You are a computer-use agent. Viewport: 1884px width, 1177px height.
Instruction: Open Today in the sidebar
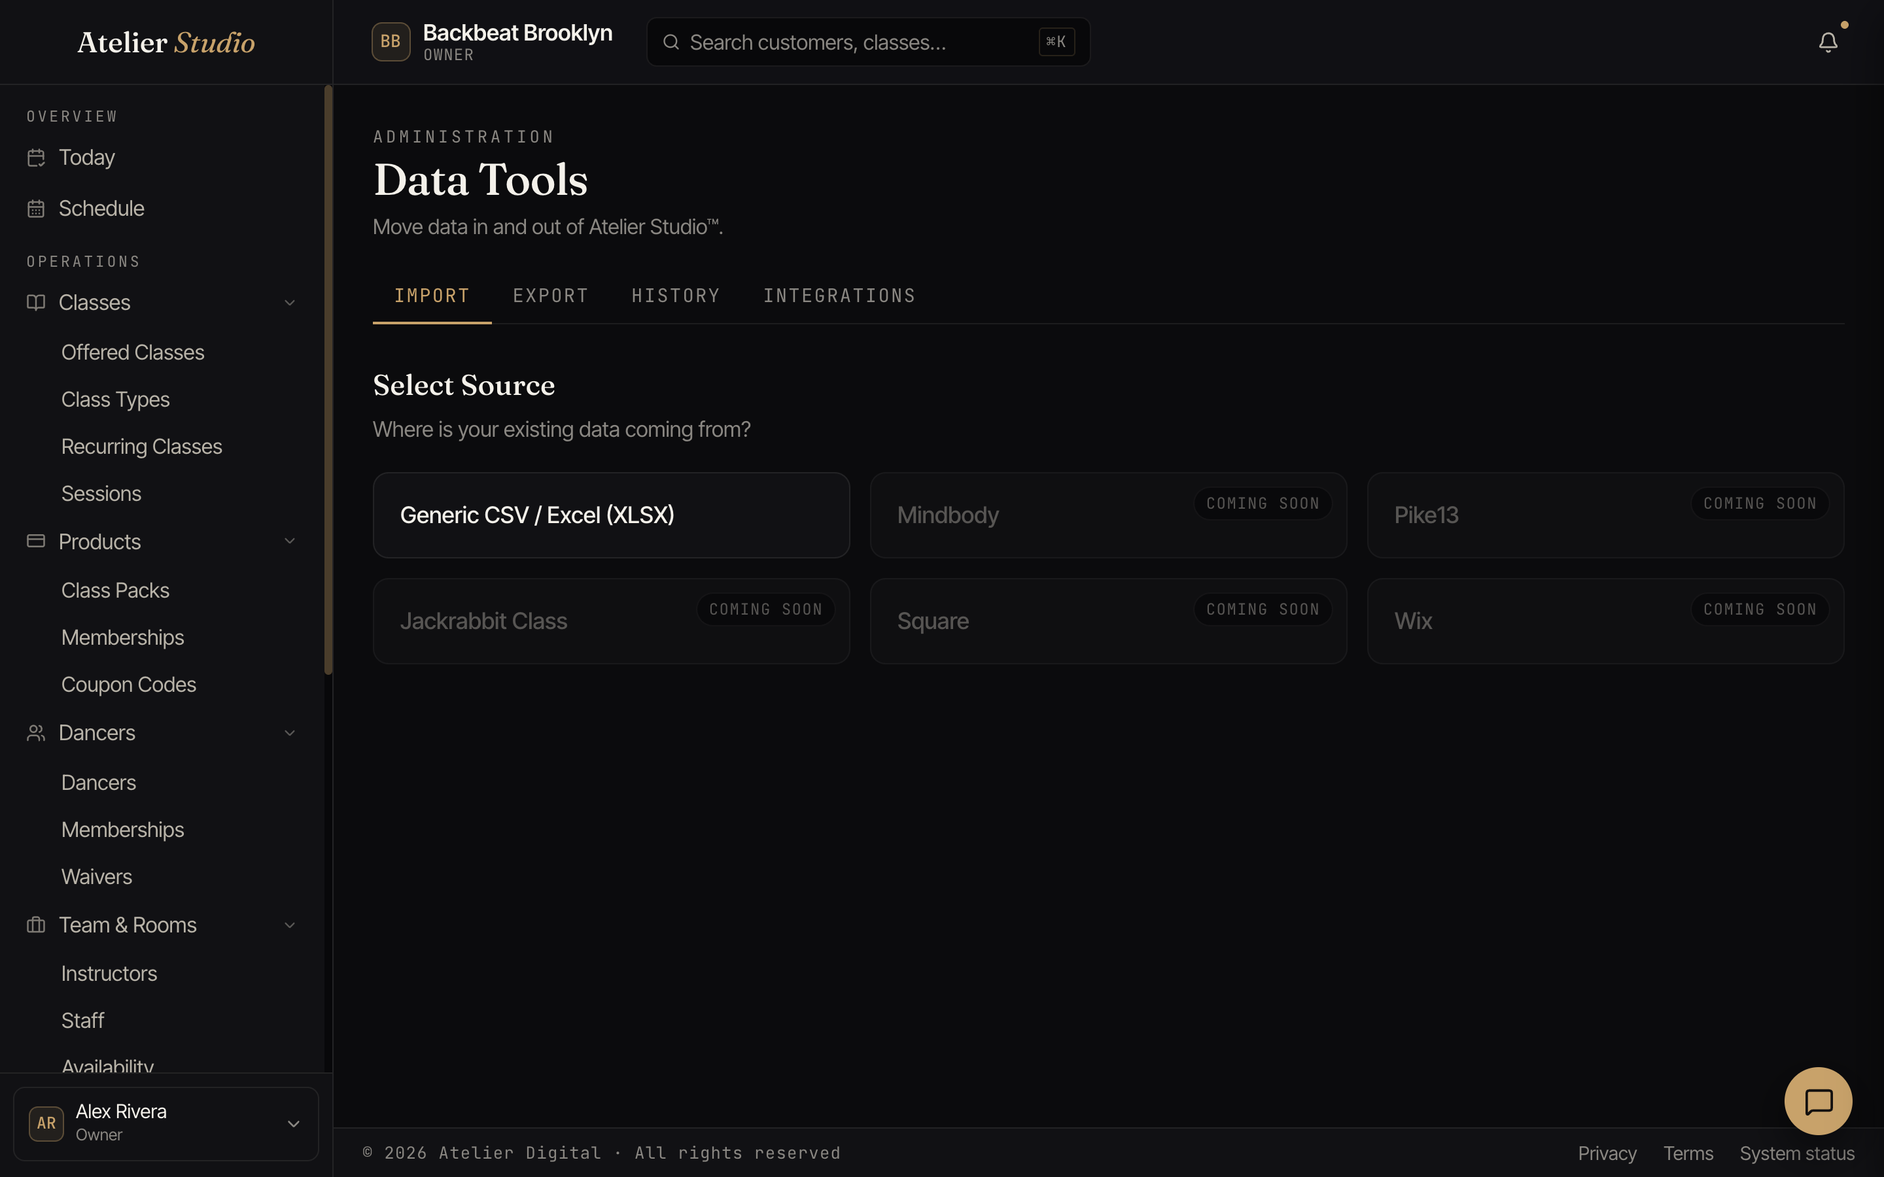(x=162, y=157)
